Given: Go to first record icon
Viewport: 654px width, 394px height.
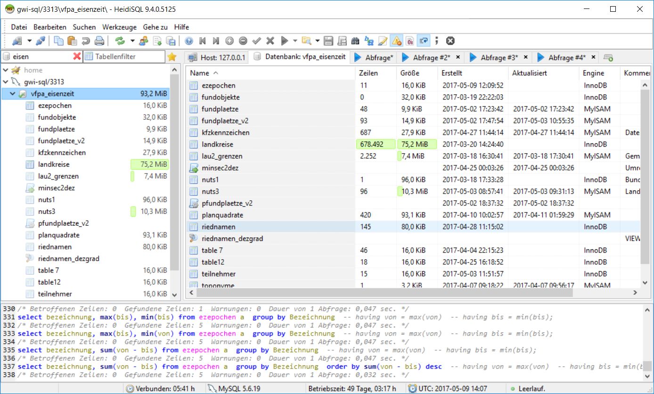Looking at the screenshot, I should pyautogui.click(x=203, y=41).
